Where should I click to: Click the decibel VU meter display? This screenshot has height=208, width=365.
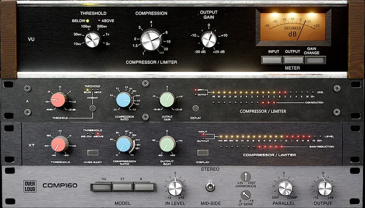point(293,27)
